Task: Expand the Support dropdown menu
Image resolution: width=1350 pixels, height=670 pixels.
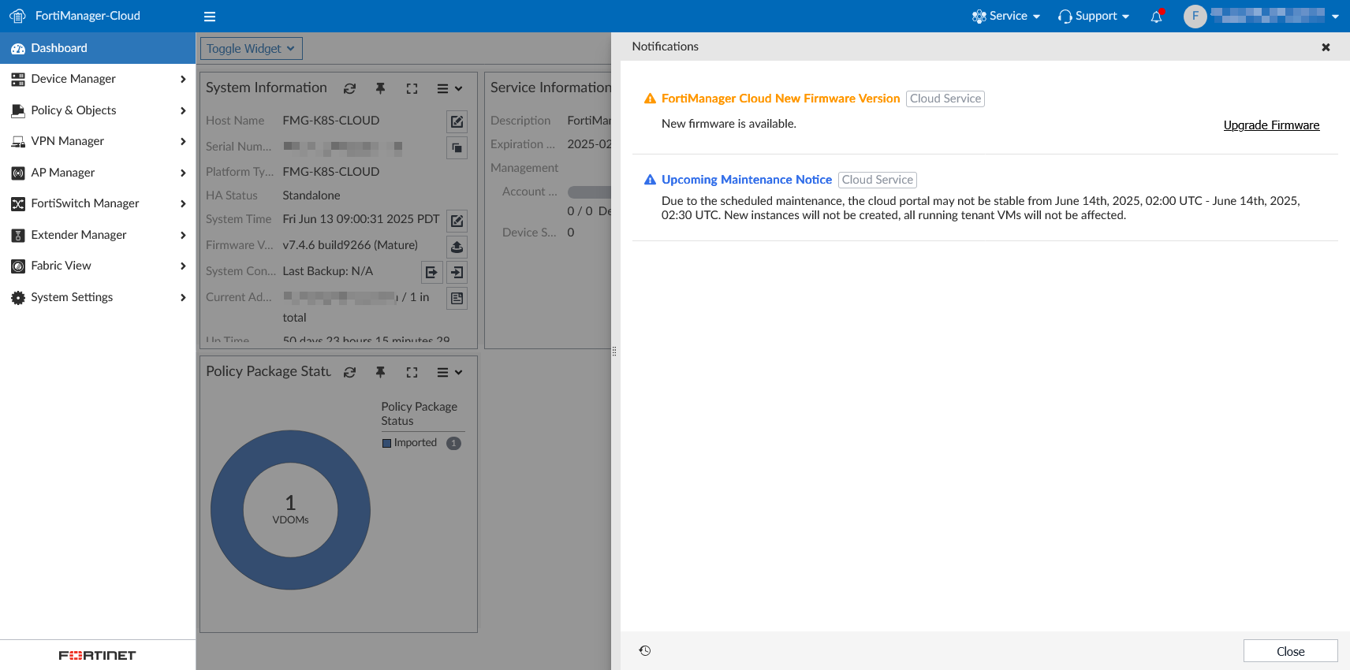Action: point(1094,17)
